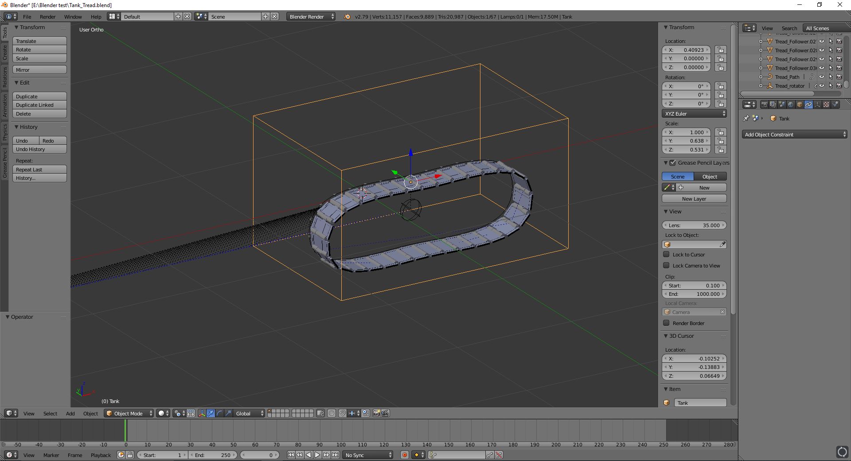Toggle the 3D manipulator widget icon
851x461 pixels.
click(202, 413)
